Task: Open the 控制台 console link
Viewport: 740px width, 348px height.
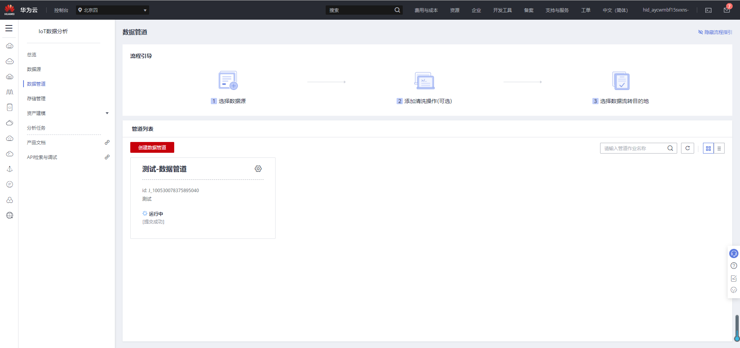Action: click(x=61, y=10)
